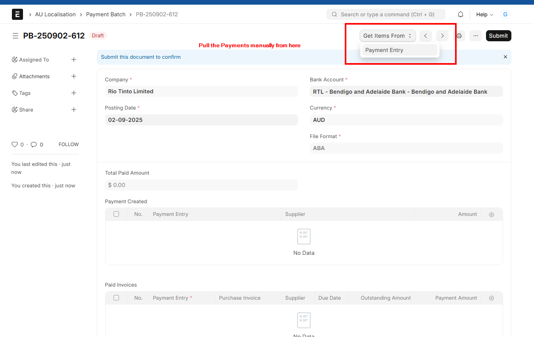Add an assignee with plus icon

click(74, 60)
